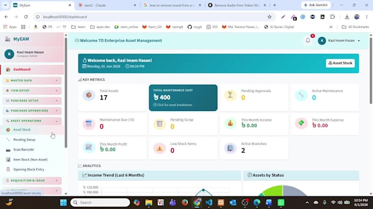Click the Active Branches building icon
Image resolution: width=373 pixels, height=209 pixels.
(x=230, y=148)
